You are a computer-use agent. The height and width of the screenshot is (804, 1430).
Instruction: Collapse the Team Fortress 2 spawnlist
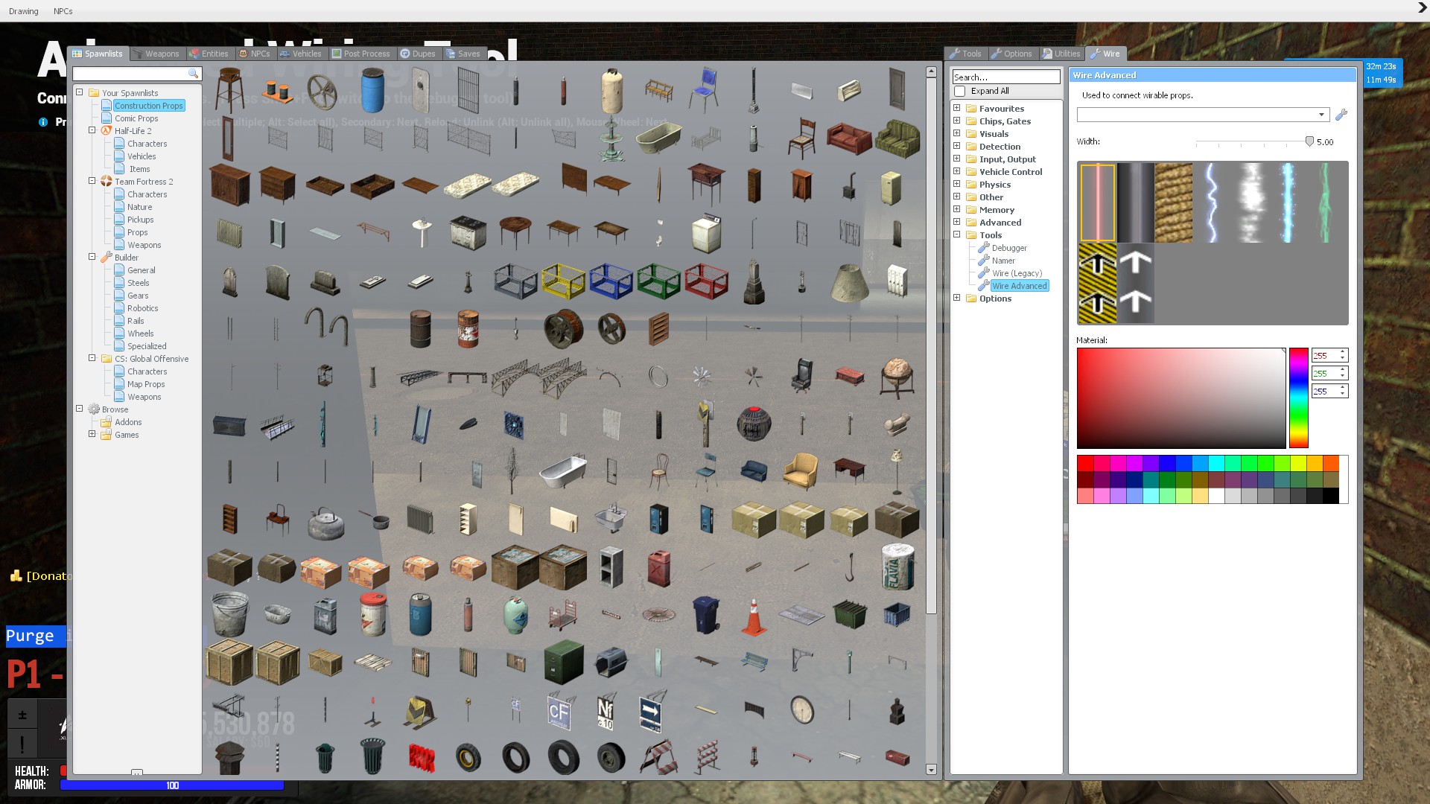(x=92, y=181)
